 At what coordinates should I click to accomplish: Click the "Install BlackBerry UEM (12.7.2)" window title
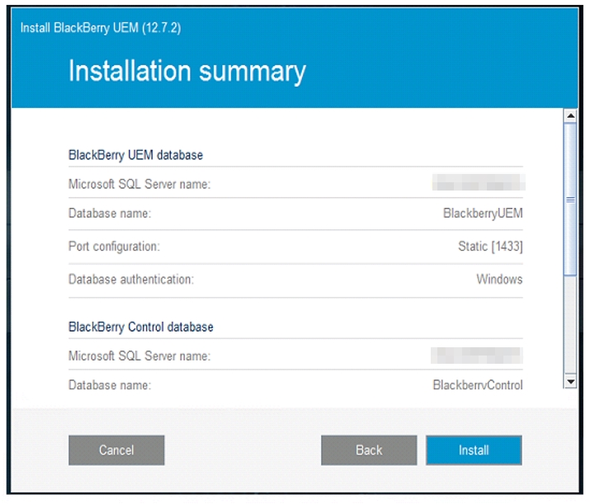pyautogui.click(x=101, y=27)
